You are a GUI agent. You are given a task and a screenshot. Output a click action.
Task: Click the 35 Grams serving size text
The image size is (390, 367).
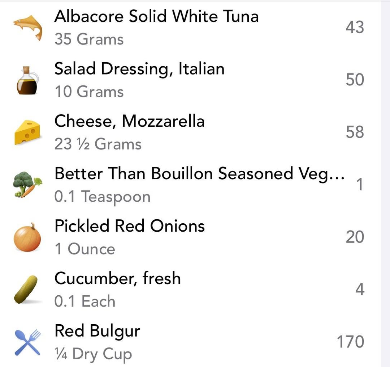coord(89,39)
